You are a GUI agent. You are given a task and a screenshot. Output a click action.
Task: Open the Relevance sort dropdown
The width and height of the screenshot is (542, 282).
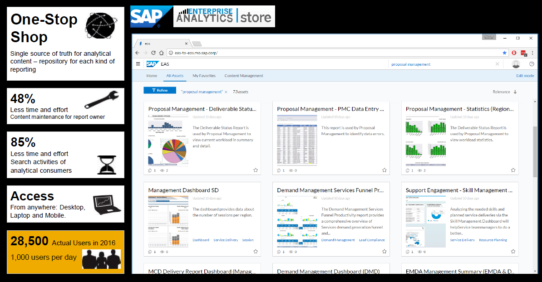click(505, 92)
